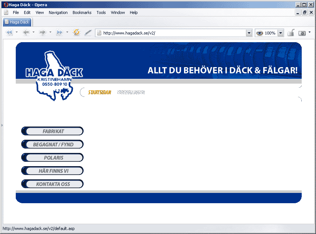Viewport: 316px width, 234px height.
Task: Click the ALLT DU BEHÖVER I DÄCK & FÄLGAR! banner
Action: pos(223,70)
